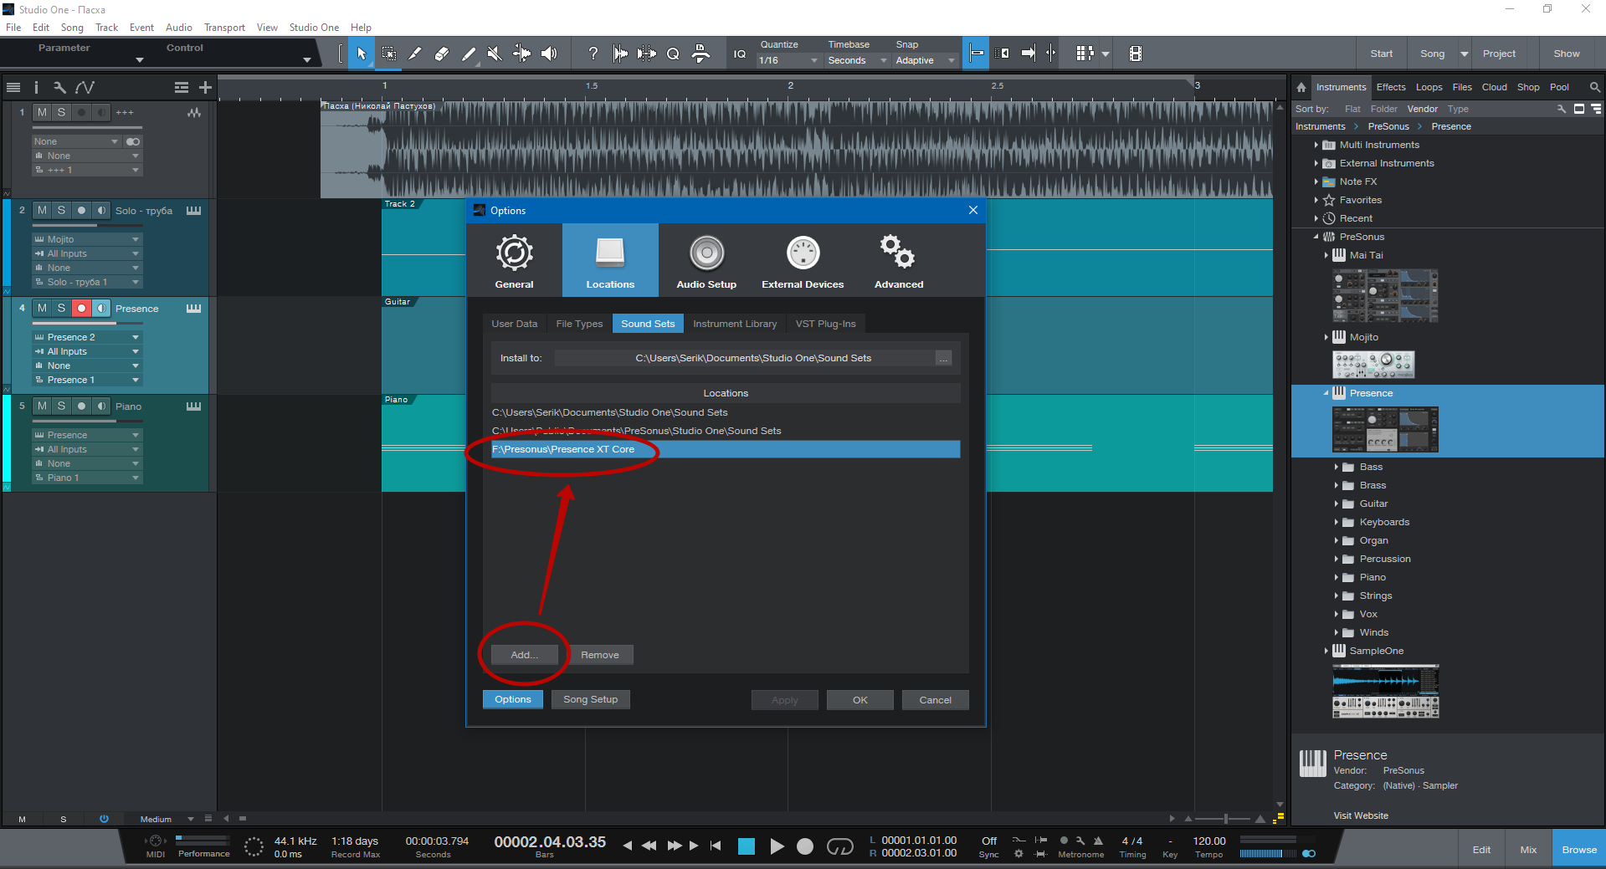Click Add... button in Options dialog
Viewport: 1606px width, 869px height.
point(524,655)
